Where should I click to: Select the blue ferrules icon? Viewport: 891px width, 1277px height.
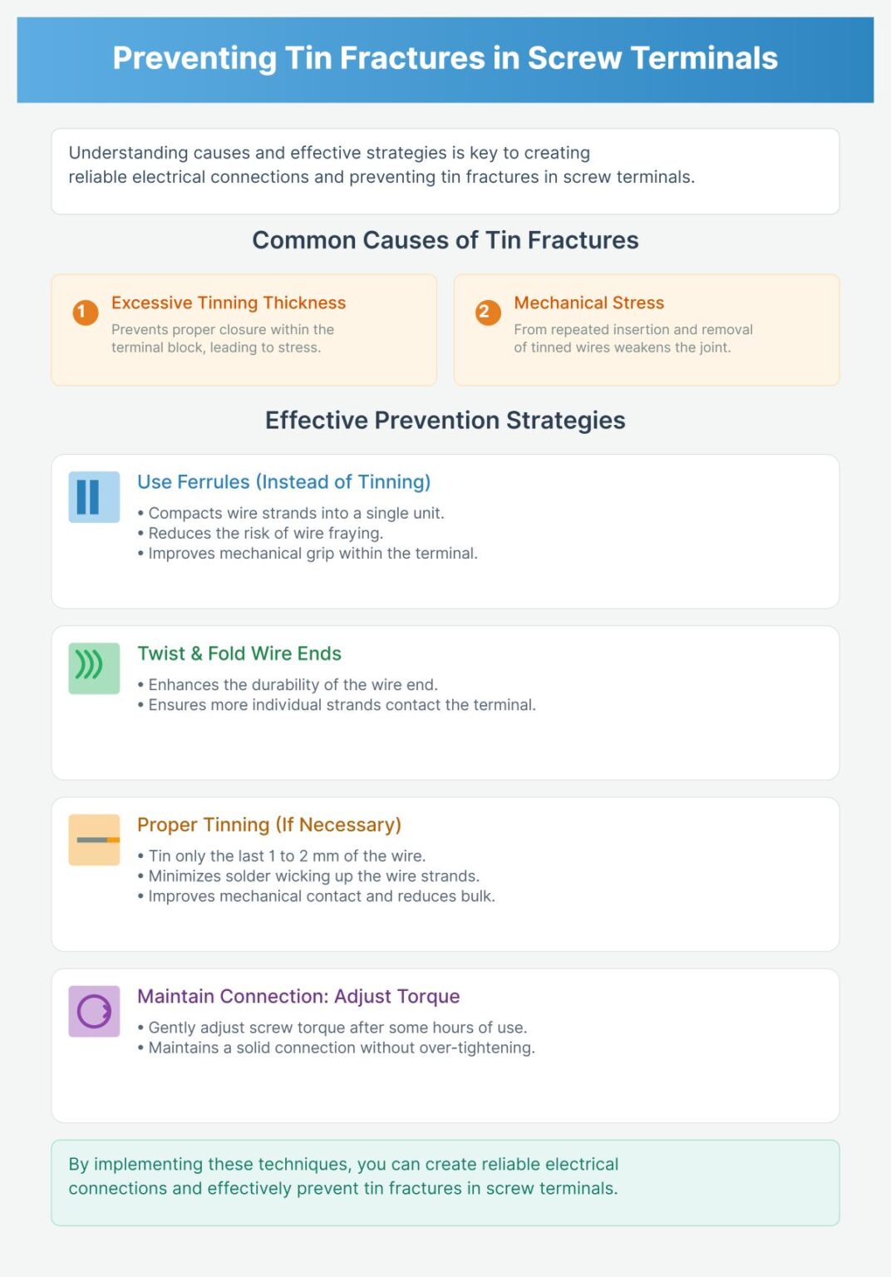tap(94, 497)
